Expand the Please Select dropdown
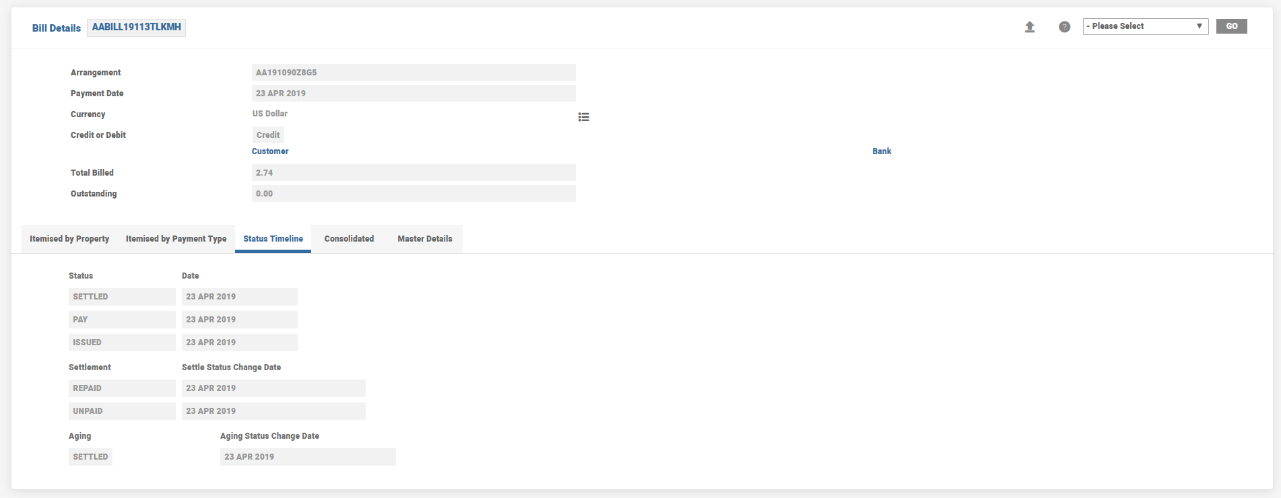 click(x=1145, y=26)
